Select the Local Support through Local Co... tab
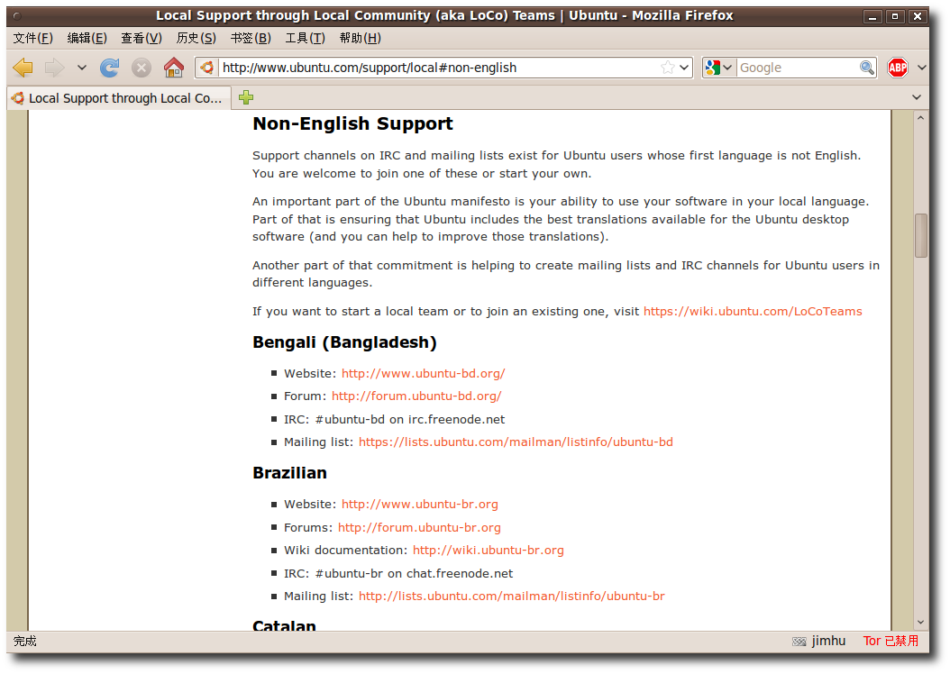Screen dimensions: 950x674 click(119, 98)
